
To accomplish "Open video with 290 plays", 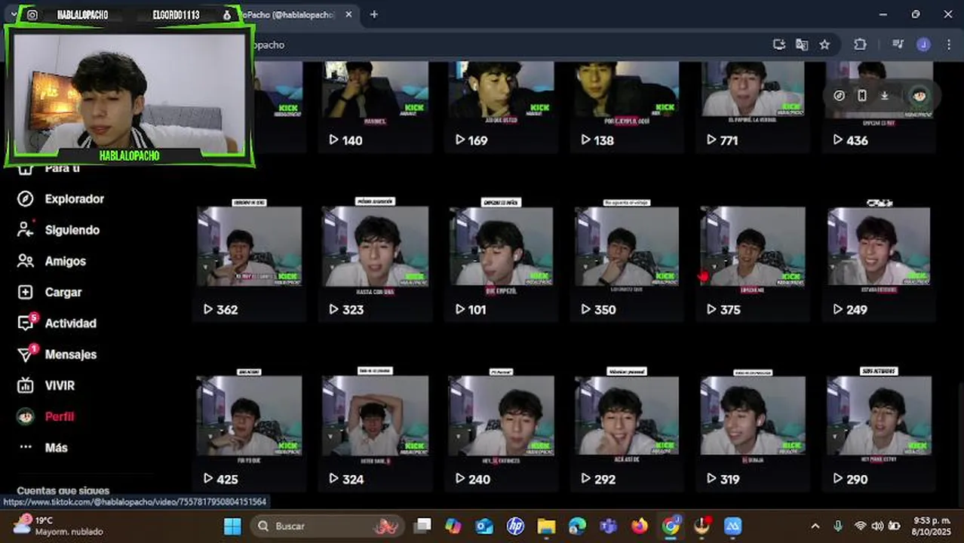I will pos(880,431).
